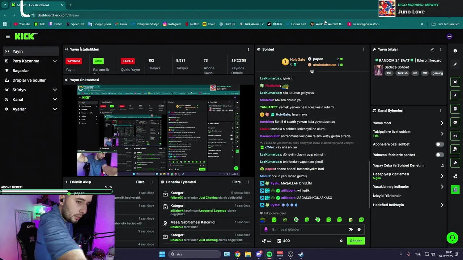This screenshot has height=260, width=463.
Task: Open the Kanal Eylemleri three-dot menu
Action: (441, 110)
